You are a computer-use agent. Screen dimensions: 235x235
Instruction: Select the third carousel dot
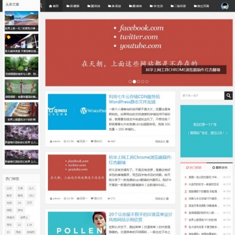pyautogui.click(x=138, y=82)
